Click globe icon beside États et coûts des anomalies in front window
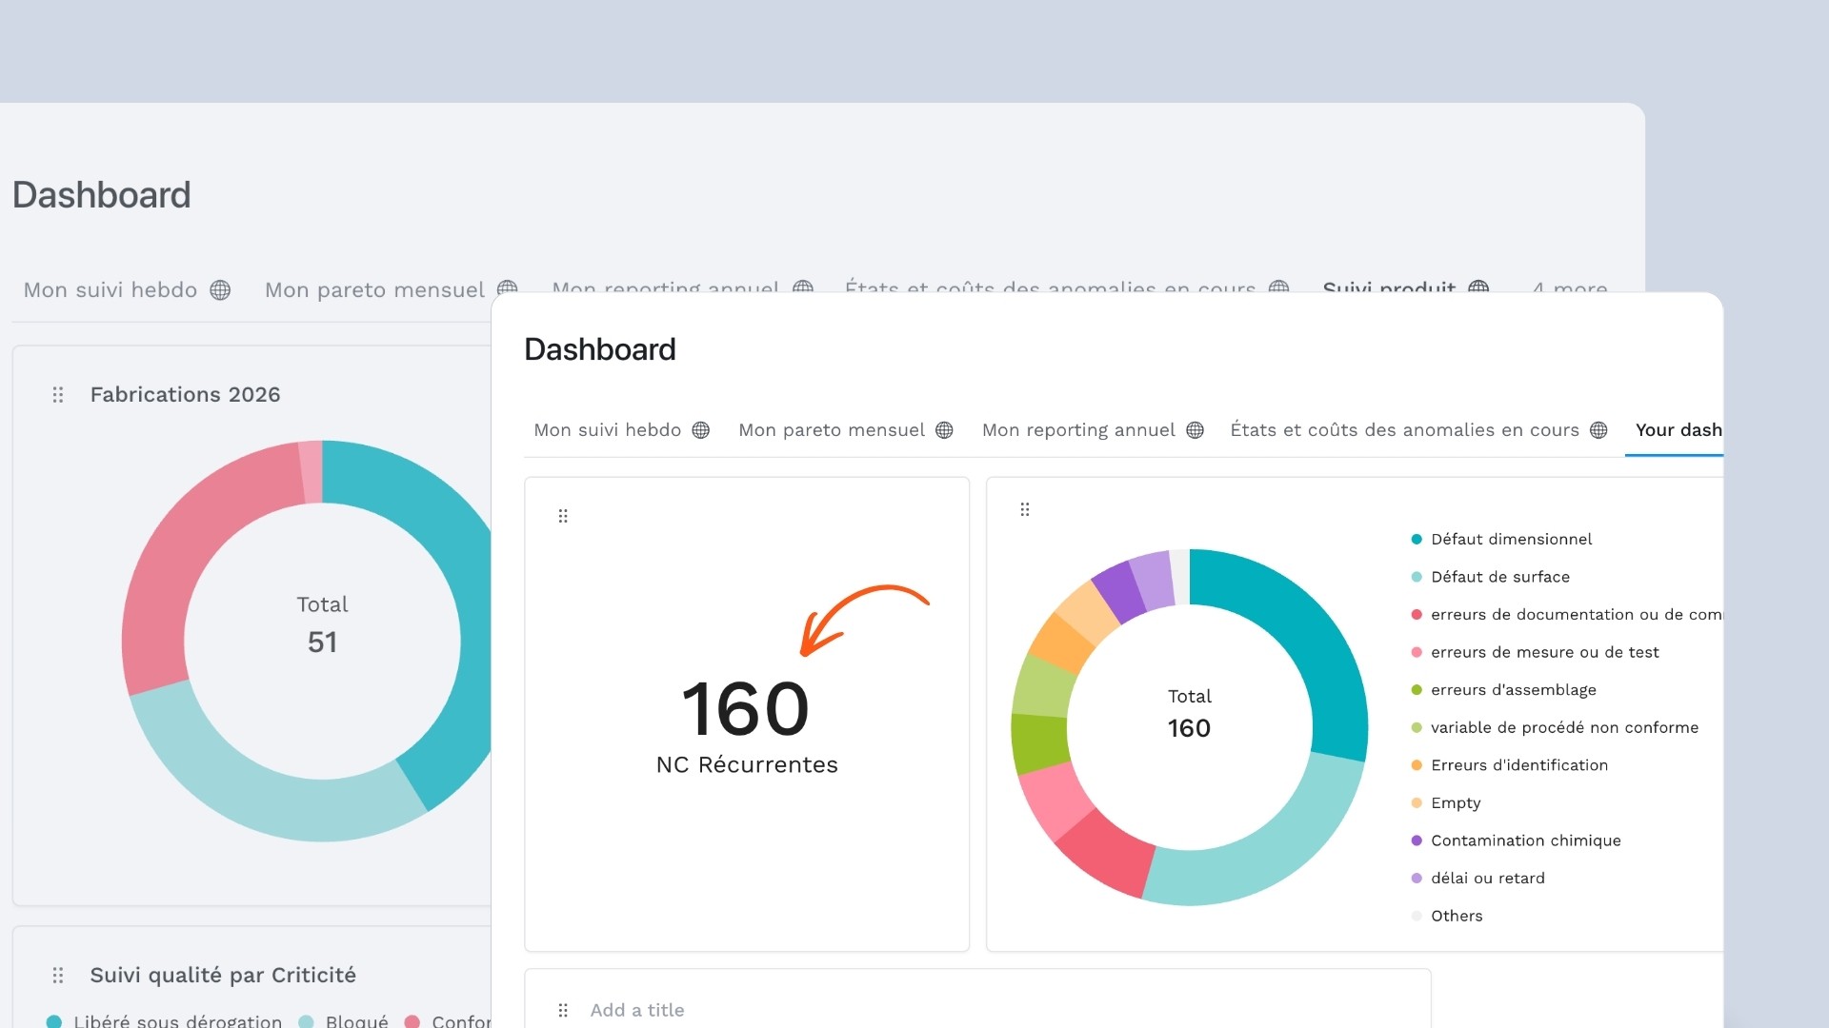This screenshot has height=1028, width=1829. point(1598,430)
